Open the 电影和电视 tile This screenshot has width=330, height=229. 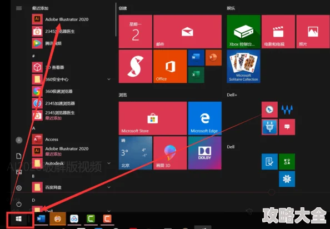[278, 32]
